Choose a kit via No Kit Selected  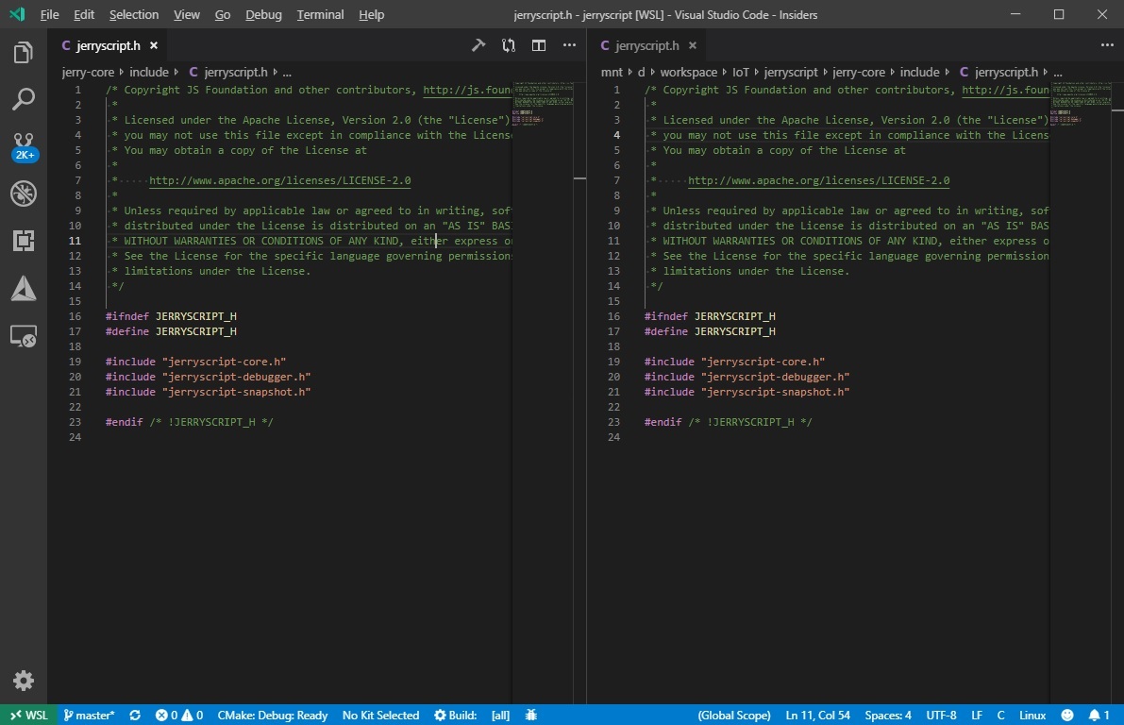pos(380,715)
